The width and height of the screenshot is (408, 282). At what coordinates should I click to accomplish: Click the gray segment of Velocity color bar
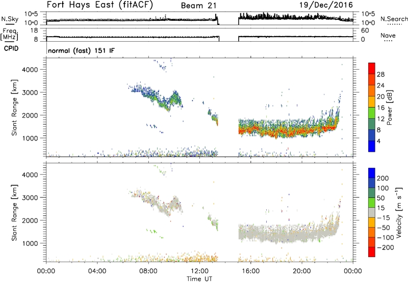coord(372,213)
